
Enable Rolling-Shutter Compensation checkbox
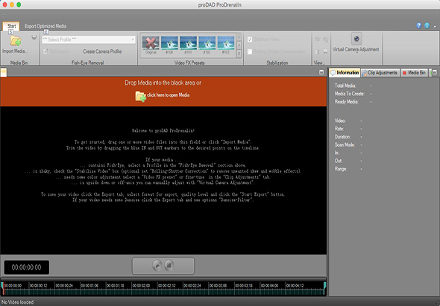click(250, 52)
